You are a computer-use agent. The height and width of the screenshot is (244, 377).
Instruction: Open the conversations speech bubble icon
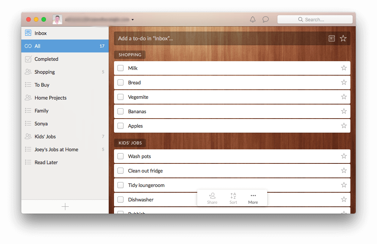[x=265, y=19]
